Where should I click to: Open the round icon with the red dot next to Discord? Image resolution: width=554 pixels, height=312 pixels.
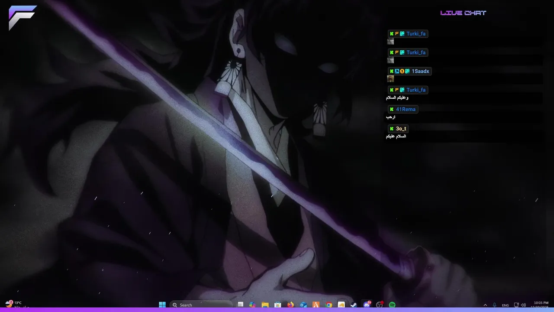pyautogui.click(x=380, y=305)
